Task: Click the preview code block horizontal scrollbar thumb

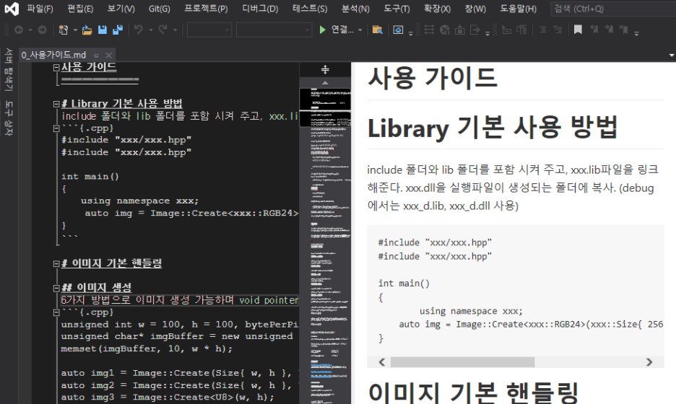Action: click(463, 362)
